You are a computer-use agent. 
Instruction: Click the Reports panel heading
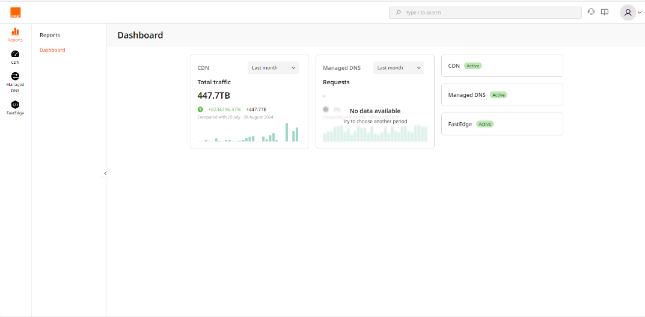coord(50,35)
